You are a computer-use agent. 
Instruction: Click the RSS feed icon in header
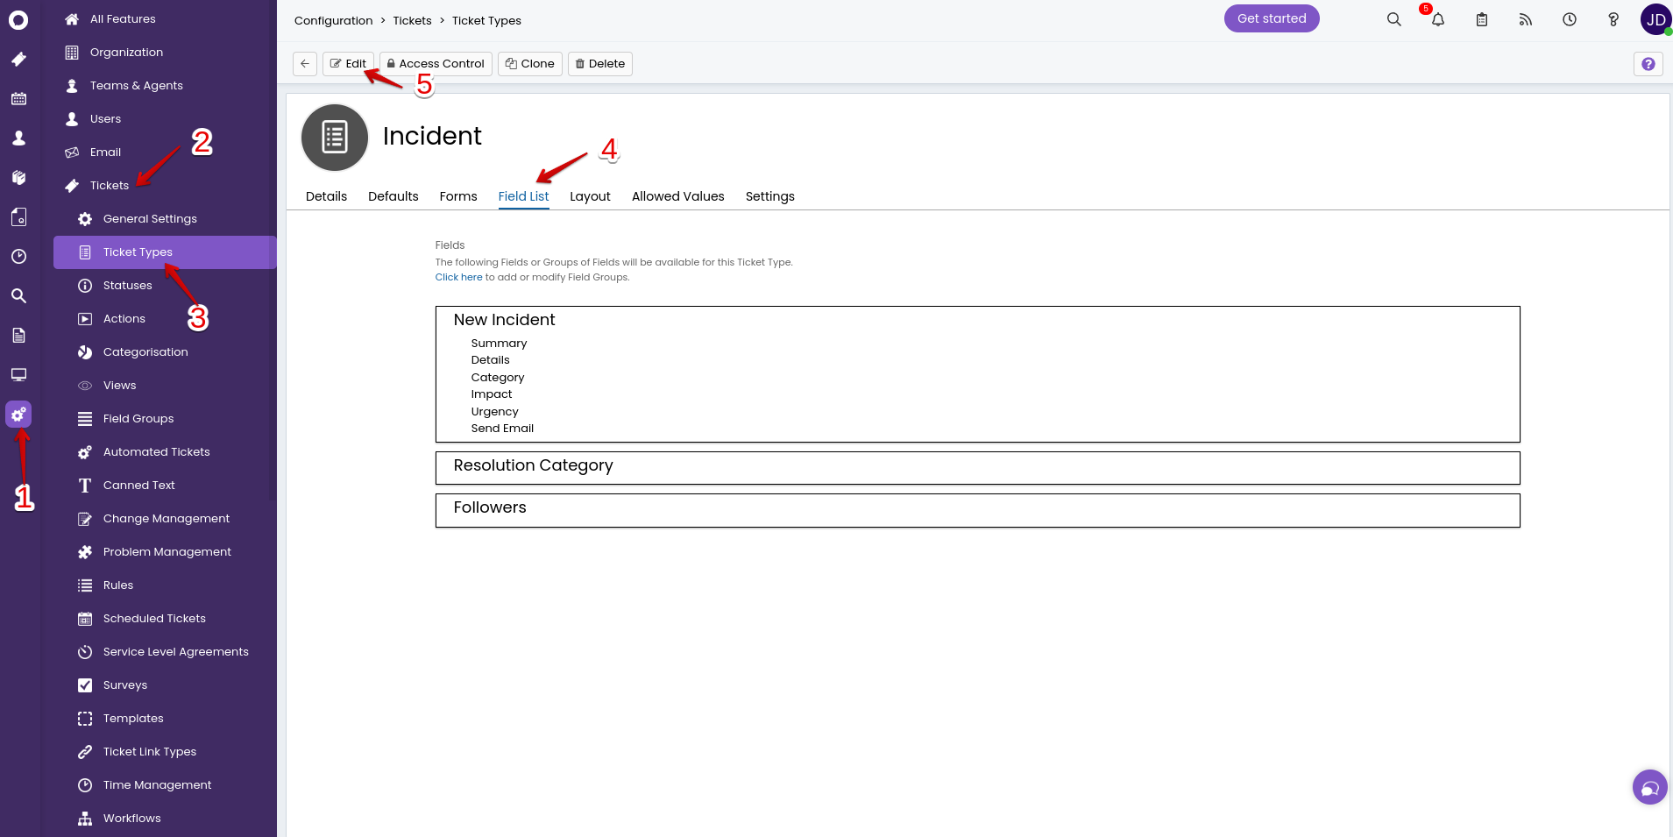pyautogui.click(x=1525, y=19)
